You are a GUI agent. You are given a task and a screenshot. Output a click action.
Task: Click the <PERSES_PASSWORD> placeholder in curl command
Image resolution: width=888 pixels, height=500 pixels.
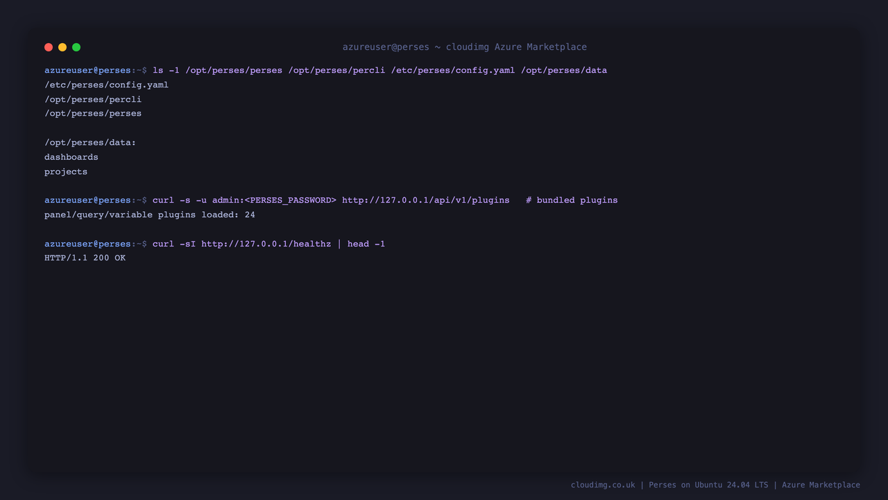click(291, 200)
